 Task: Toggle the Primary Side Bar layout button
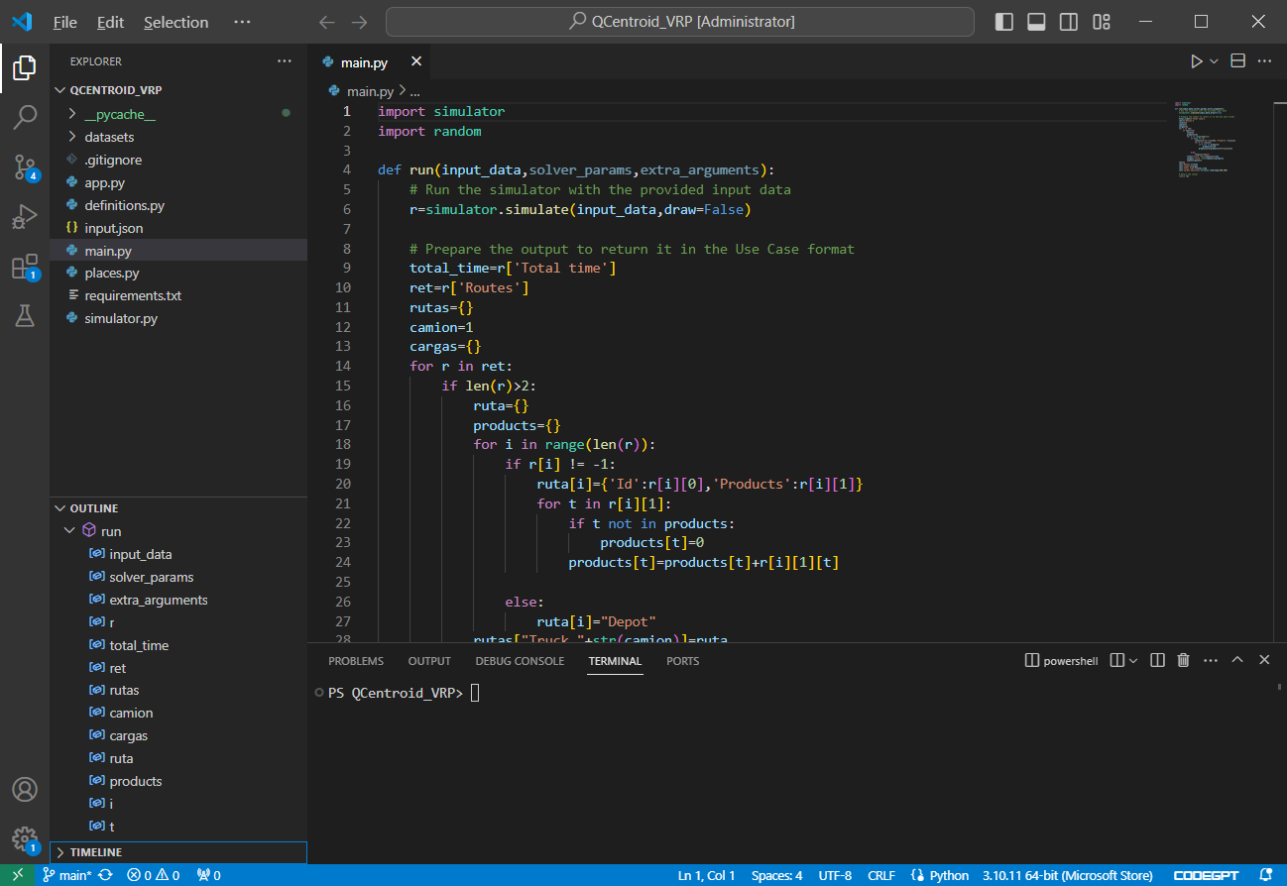tap(1004, 22)
